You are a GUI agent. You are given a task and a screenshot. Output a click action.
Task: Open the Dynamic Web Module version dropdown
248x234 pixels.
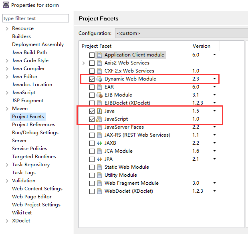coord(214,79)
